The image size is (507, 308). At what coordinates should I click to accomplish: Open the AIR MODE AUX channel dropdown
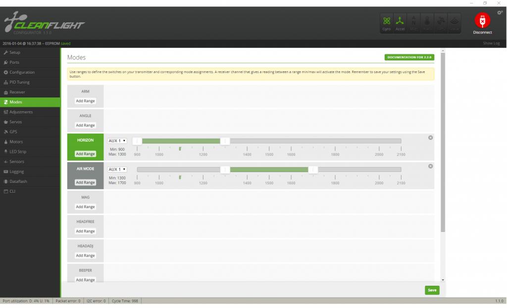(x=117, y=170)
